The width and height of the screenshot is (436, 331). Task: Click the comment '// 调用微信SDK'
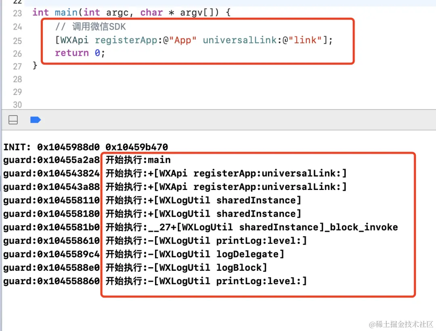coord(90,26)
